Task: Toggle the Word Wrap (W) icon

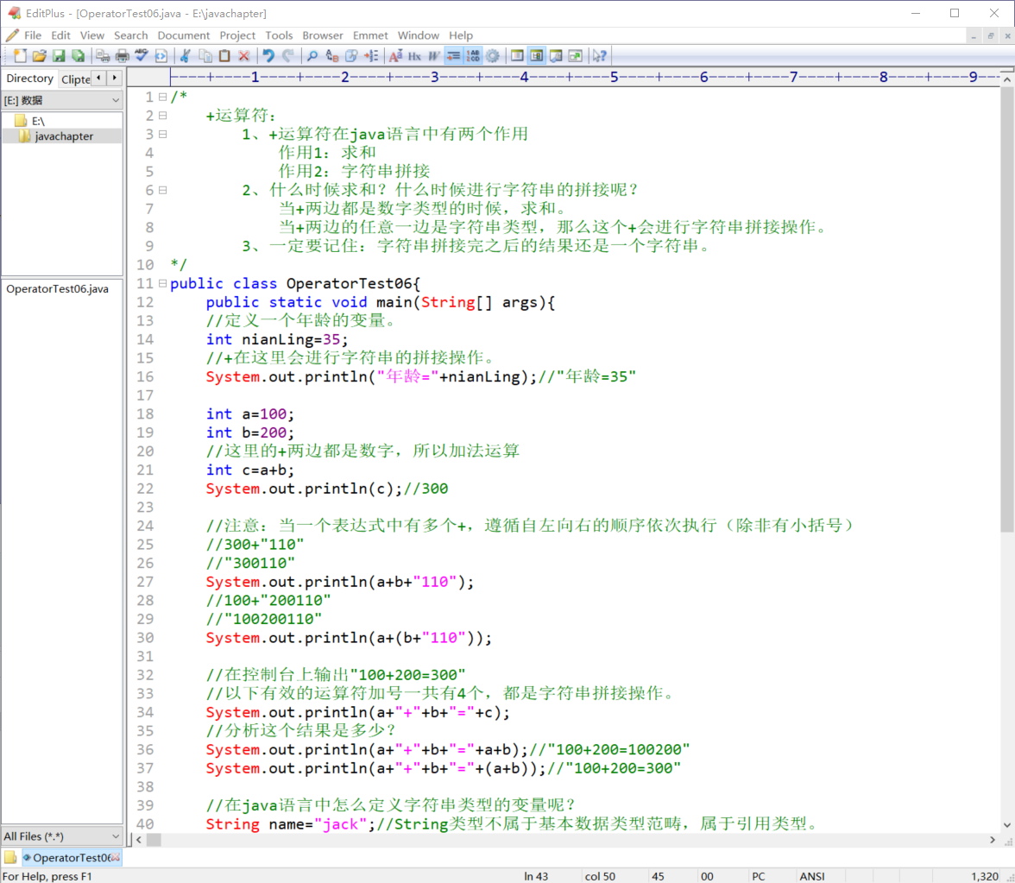Action: (433, 56)
